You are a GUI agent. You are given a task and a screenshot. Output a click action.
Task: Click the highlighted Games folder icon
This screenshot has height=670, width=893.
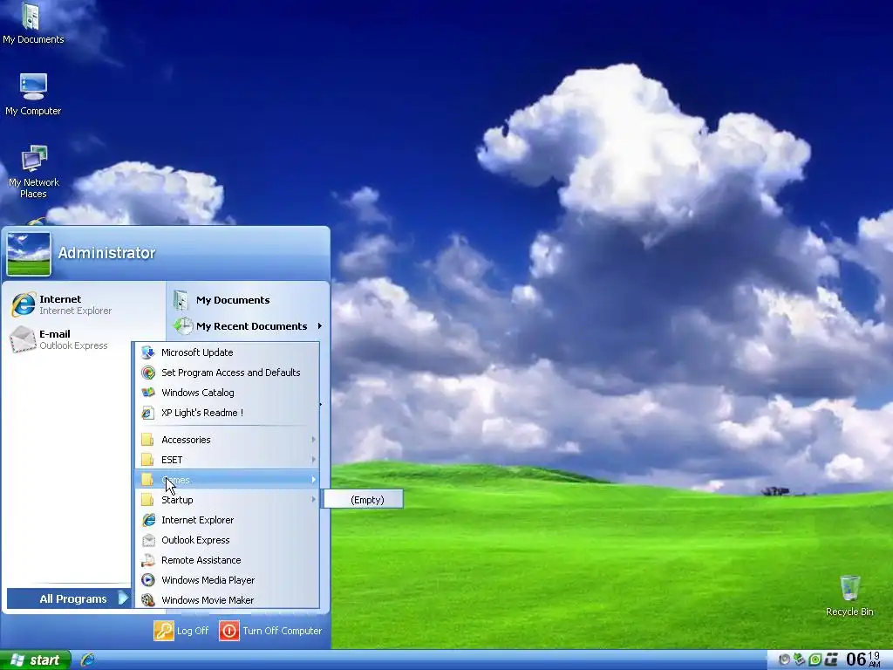[147, 480]
